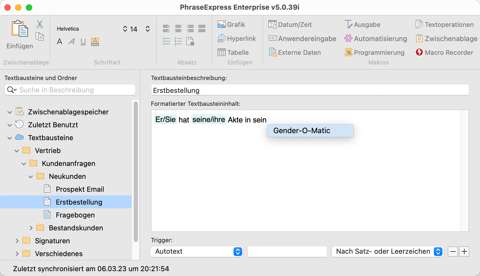The height and width of the screenshot is (276, 480).
Task: Click the Er/Sie macro token
Action: pos(166,119)
